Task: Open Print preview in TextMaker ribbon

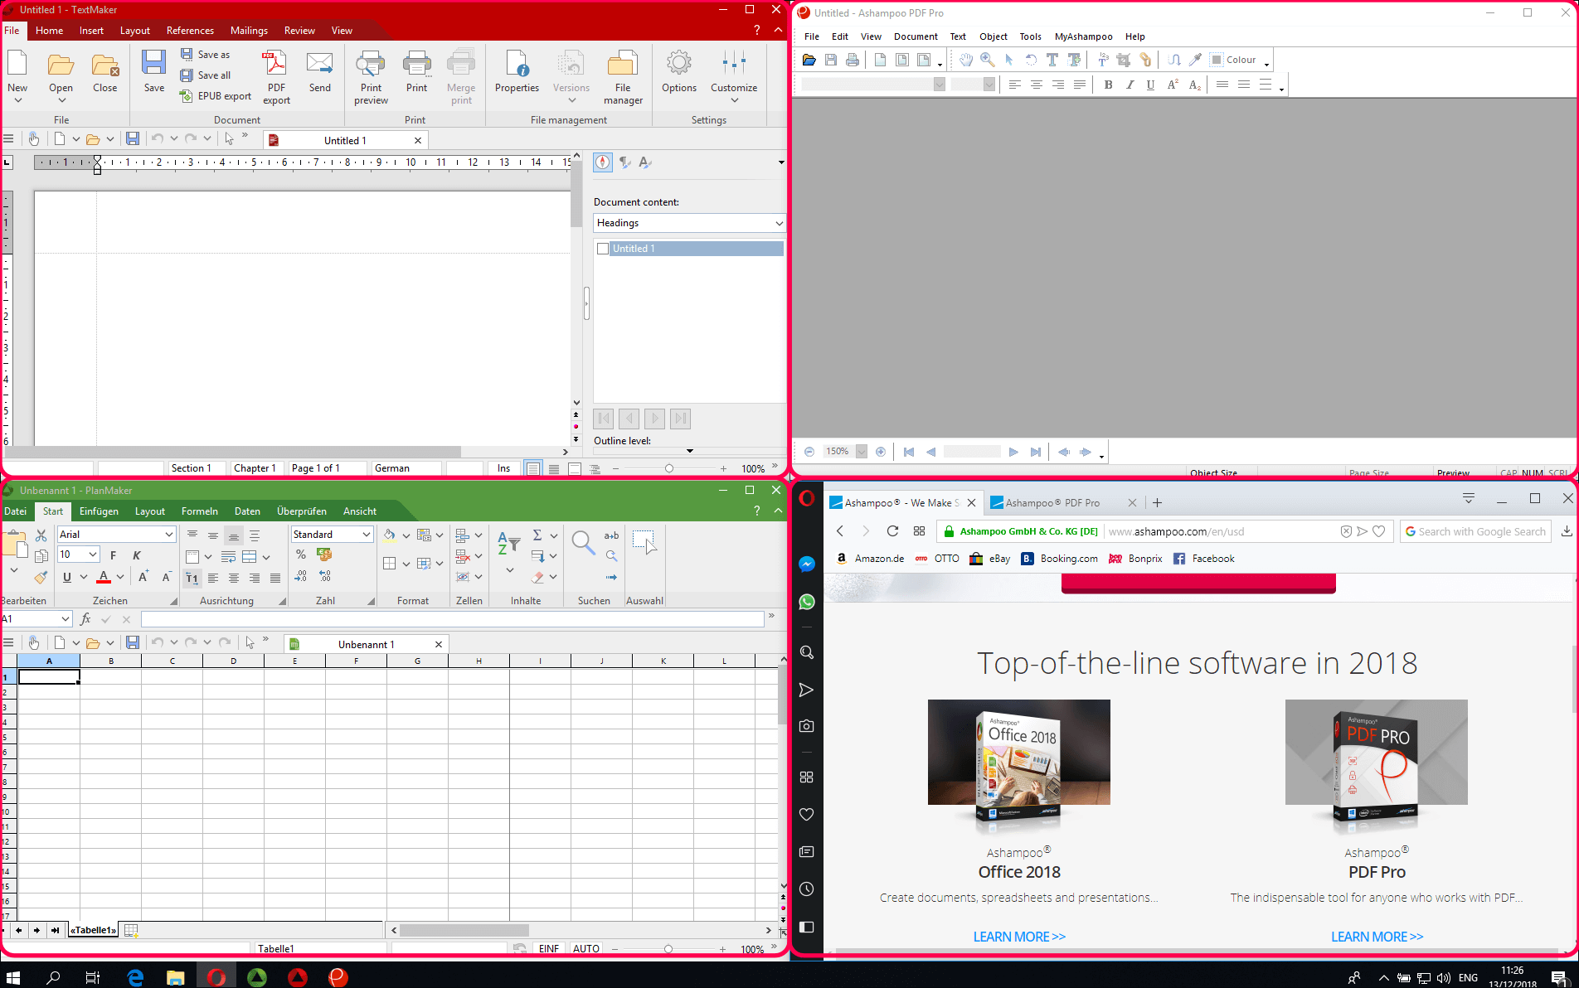Action: point(371,76)
